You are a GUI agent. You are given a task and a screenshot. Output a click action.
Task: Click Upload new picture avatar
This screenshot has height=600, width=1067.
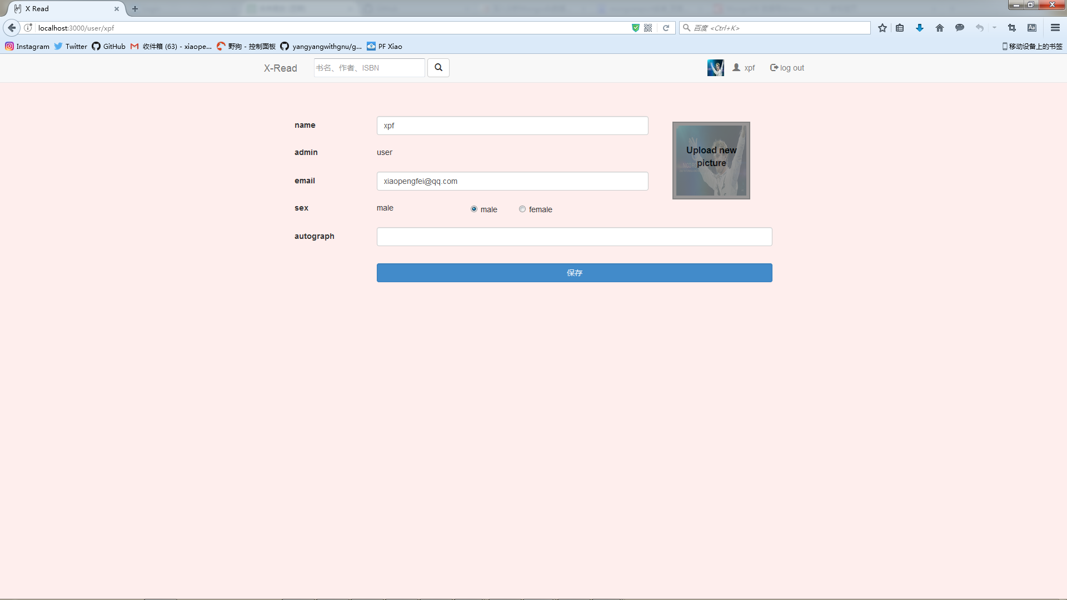pyautogui.click(x=711, y=161)
